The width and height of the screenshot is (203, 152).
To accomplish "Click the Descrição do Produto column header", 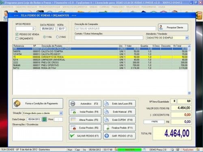I will (x=80, y=46).
